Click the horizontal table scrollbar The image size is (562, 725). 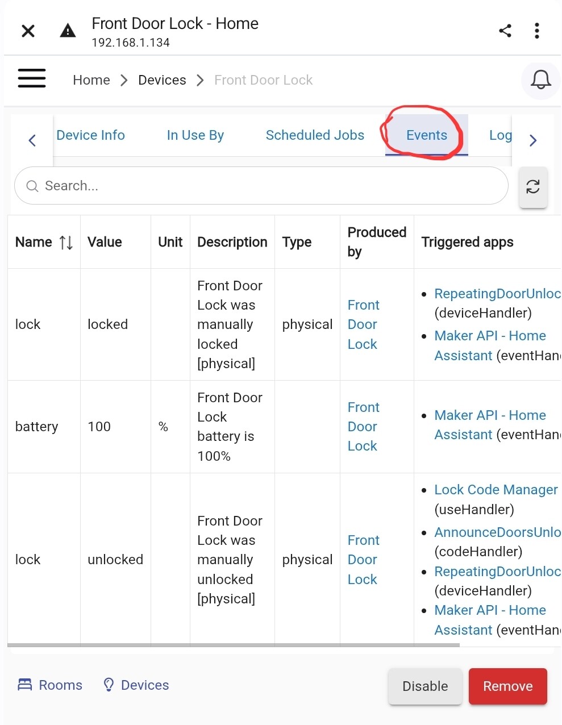(x=233, y=645)
